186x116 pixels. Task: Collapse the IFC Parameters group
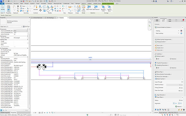click(x=28, y=48)
